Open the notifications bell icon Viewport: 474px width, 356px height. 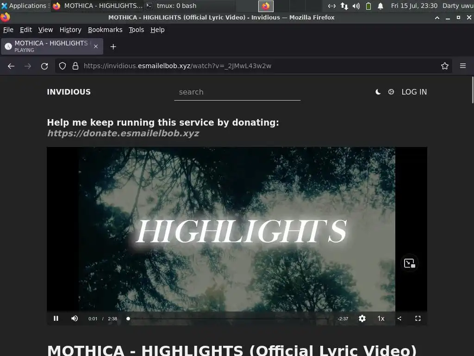coord(380,6)
